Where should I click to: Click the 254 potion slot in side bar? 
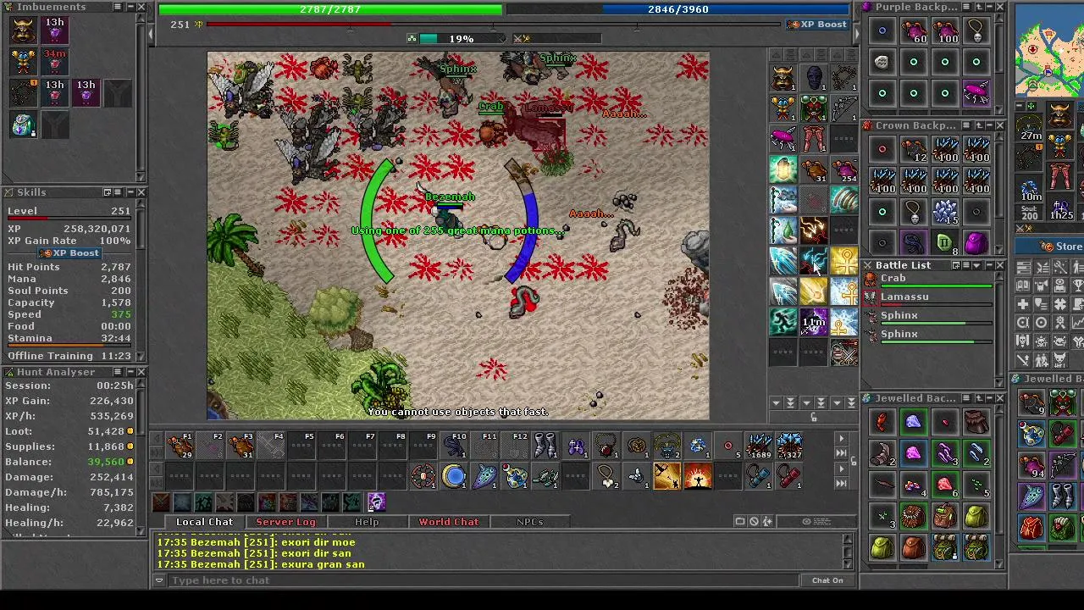pyautogui.click(x=844, y=169)
